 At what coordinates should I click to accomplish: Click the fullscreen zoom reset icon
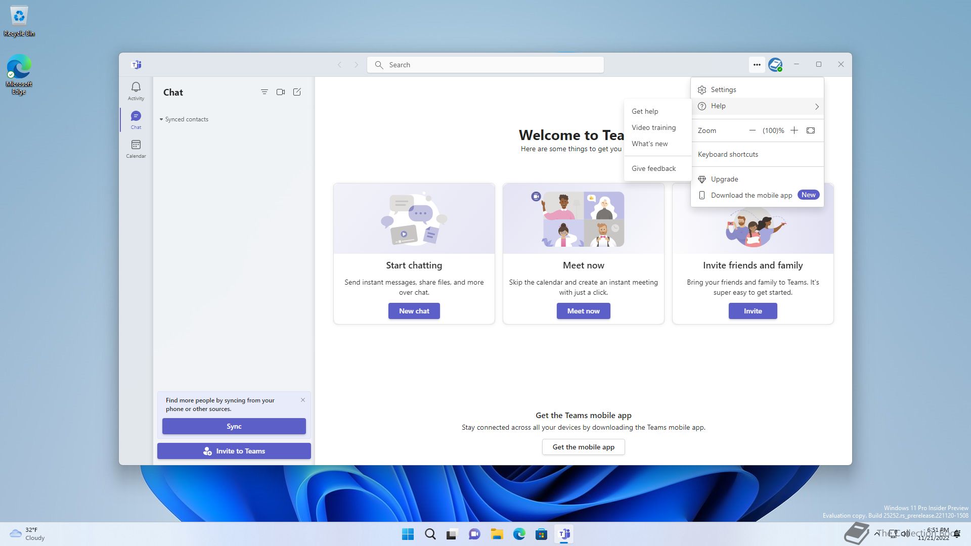pyautogui.click(x=811, y=130)
